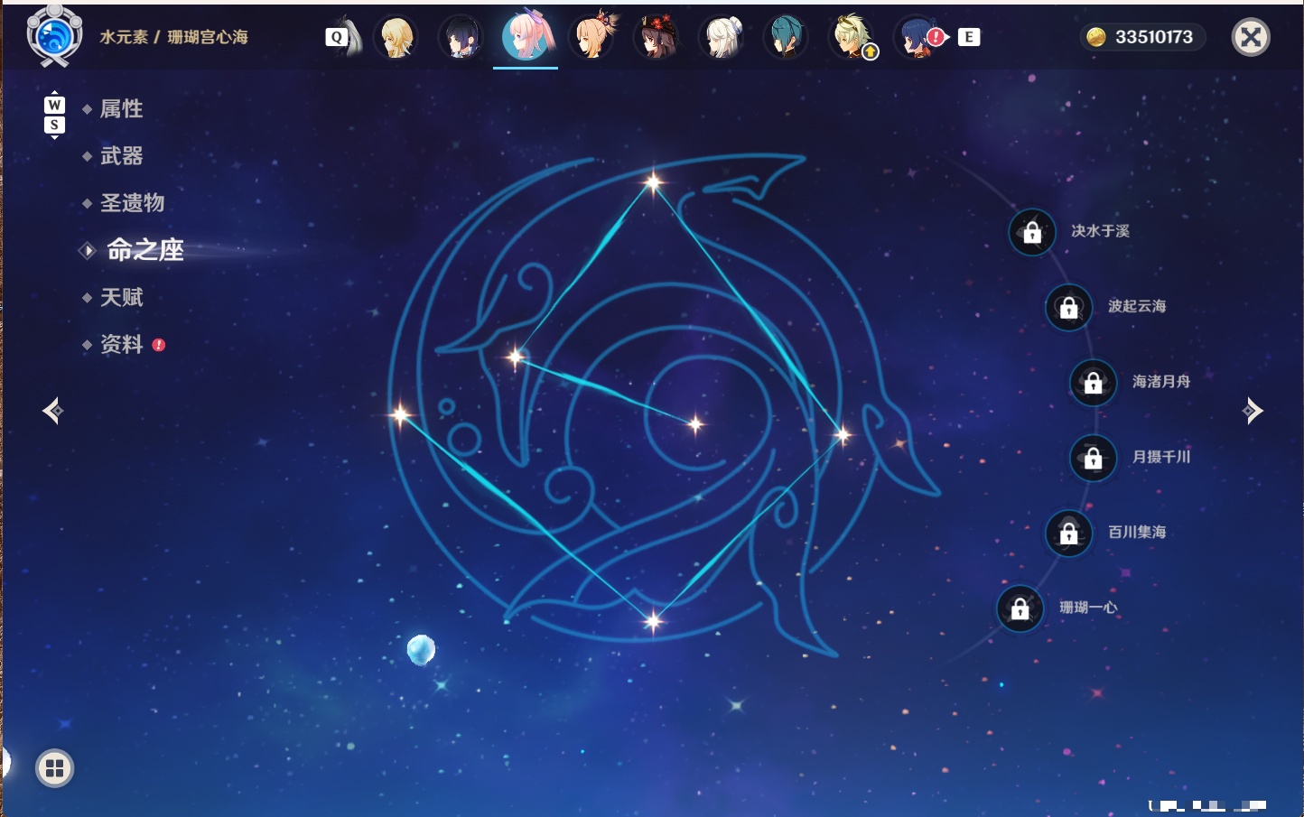Screen dimensions: 1304x817
Task: Open the grid menu button
Action: click(x=54, y=768)
